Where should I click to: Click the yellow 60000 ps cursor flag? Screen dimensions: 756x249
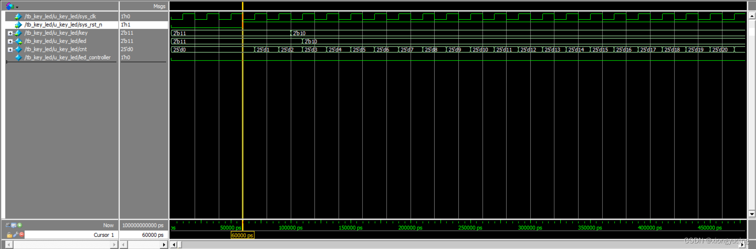click(242, 235)
